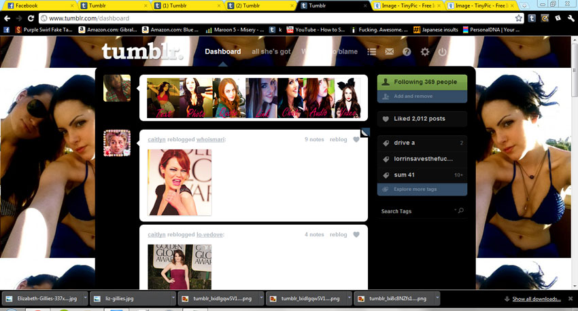This screenshot has width=578, height=311.
Task: Open dropdown for first tumblr_lxidlgqwSV1 png download
Action: pyautogui.click(x=261, y=298)
